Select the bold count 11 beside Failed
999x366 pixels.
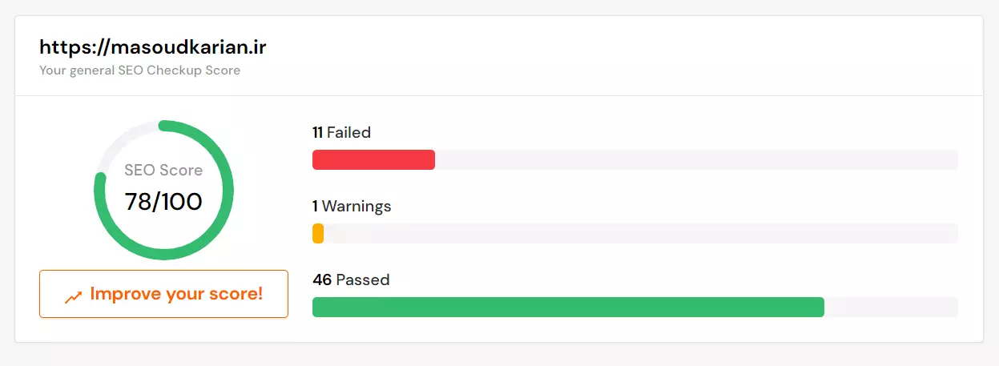click(317, 133)
